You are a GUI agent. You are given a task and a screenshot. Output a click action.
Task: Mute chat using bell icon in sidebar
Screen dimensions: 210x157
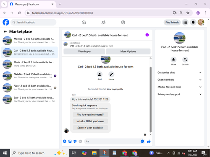click(x=173, y=59)
